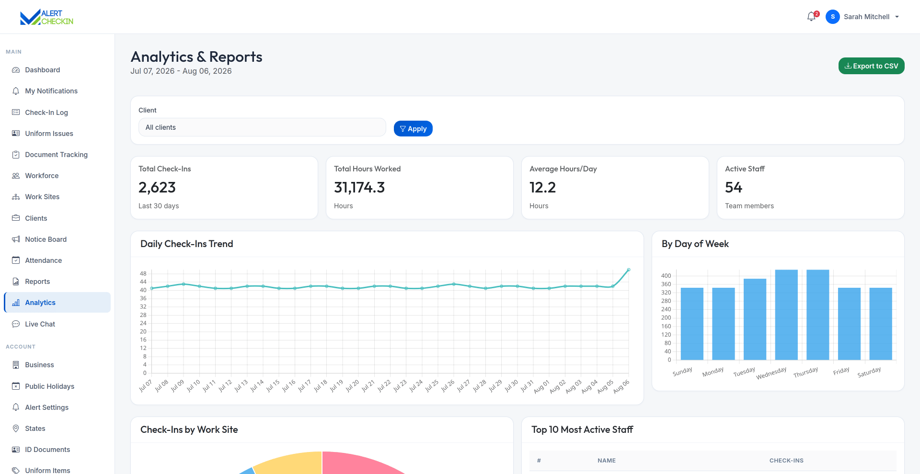This screenshot has height=474, width=920.
Task: Open ID Documents page
Action: coord(57,450)
